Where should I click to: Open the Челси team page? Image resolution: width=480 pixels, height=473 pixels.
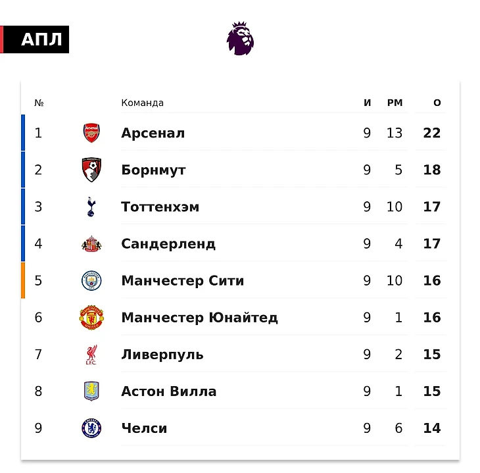tap(144, 428)
